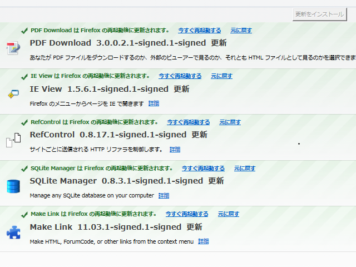Click 'Manage any SQLite database on your computer' text
The width and height of the screenshot is (356, 267).
(x=92, y=195)
